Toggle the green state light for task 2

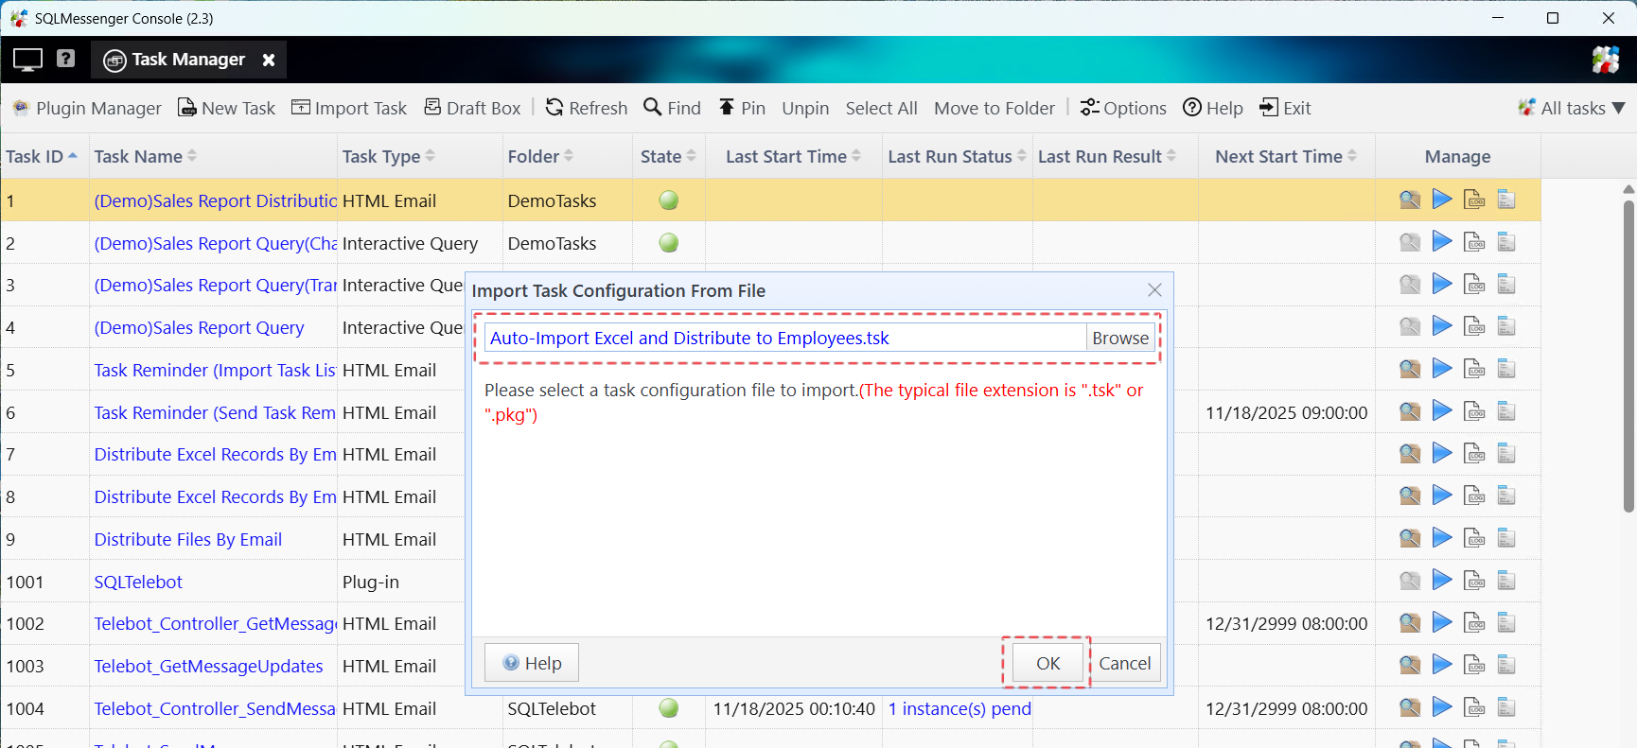pos(669,243)
